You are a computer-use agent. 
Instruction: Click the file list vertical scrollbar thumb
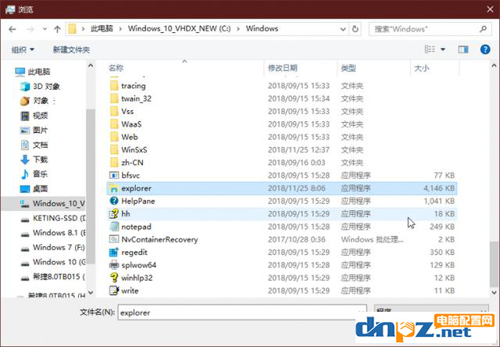pos(495,264)
